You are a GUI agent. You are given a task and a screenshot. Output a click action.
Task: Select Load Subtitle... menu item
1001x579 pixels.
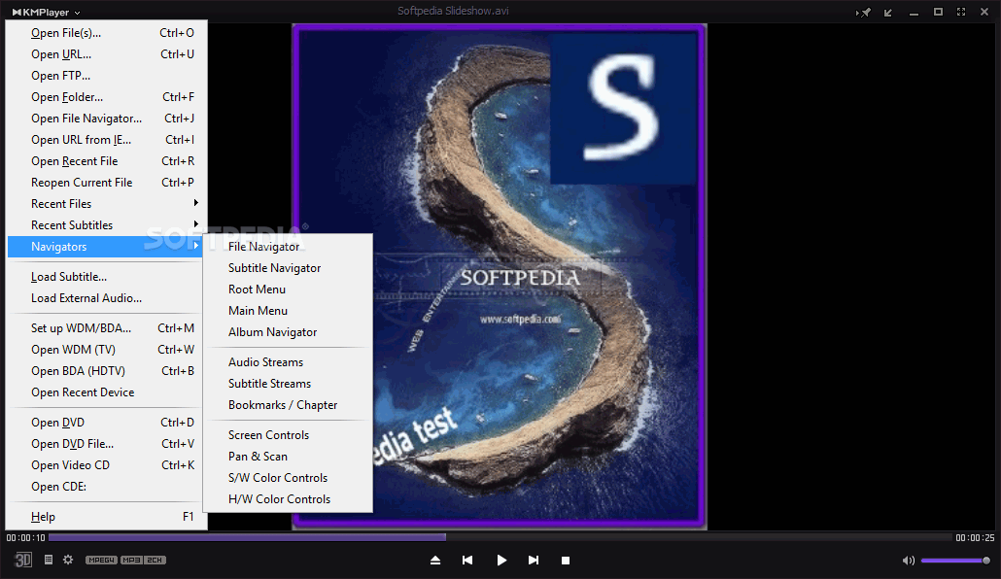tap(107, 277)
